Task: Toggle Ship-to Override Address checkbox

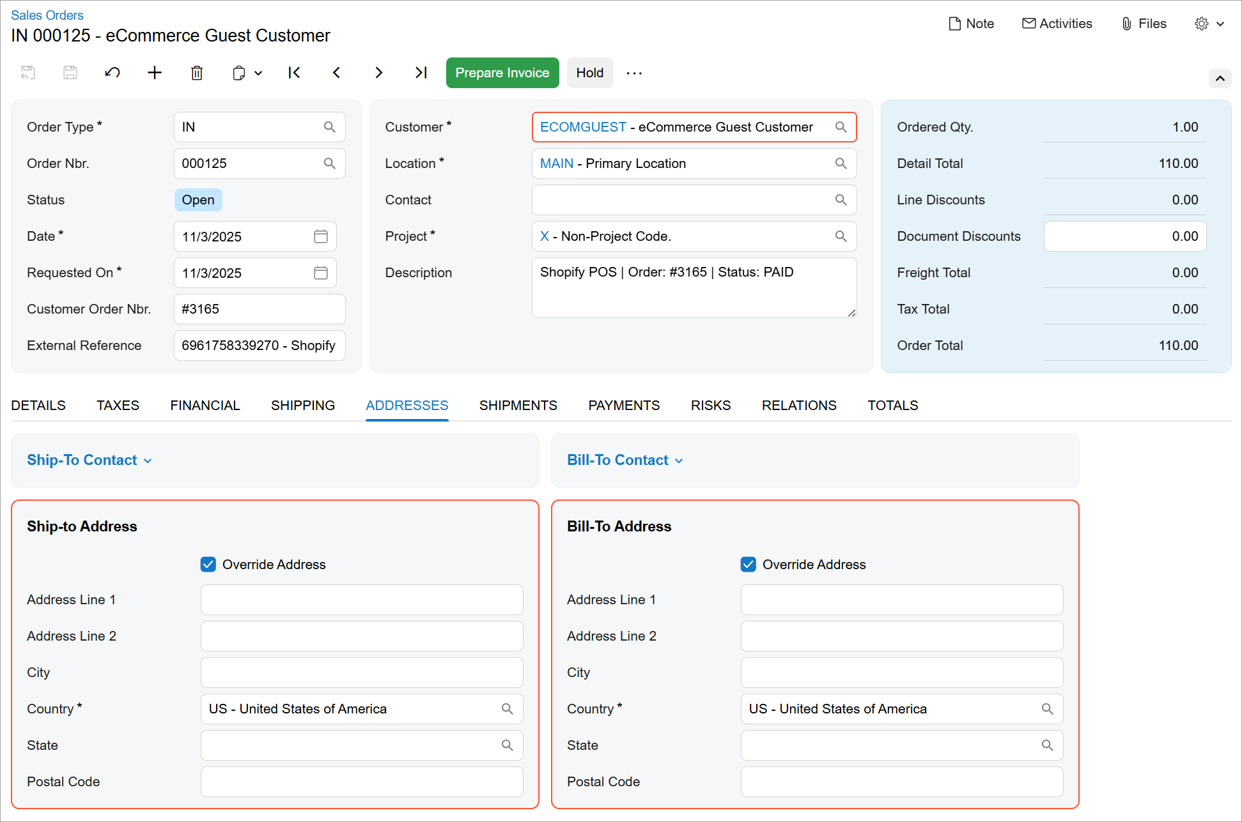Action: (x=208, y=565)
